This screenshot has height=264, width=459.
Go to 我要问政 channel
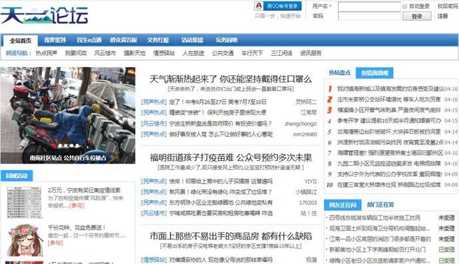click(76, 53)
